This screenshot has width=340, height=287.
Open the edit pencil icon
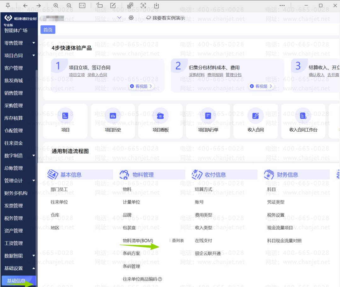click(x=113, y=5)
